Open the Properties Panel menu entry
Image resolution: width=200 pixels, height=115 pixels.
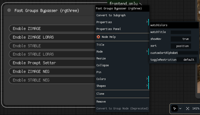tap(109, 29)
